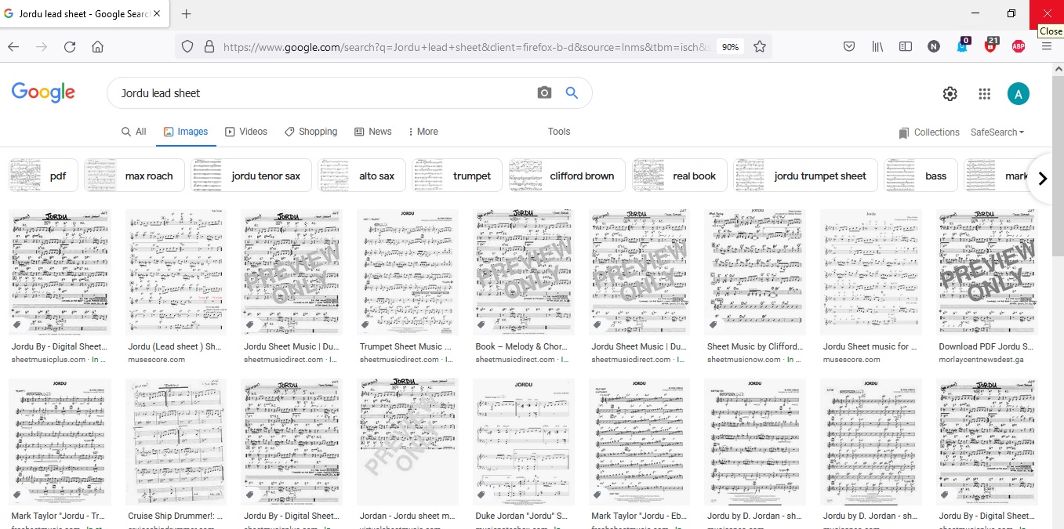Select the 'clifford brown' suggestion chip
Screen dimensions: 1064x529
pyautogui.click(x=567, y=176)
